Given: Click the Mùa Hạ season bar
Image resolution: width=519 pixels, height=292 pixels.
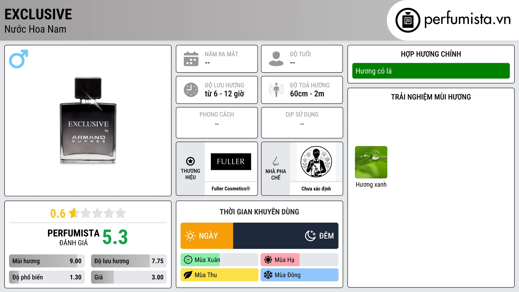Looking at the screenshot, I should [x=299, y=260].
